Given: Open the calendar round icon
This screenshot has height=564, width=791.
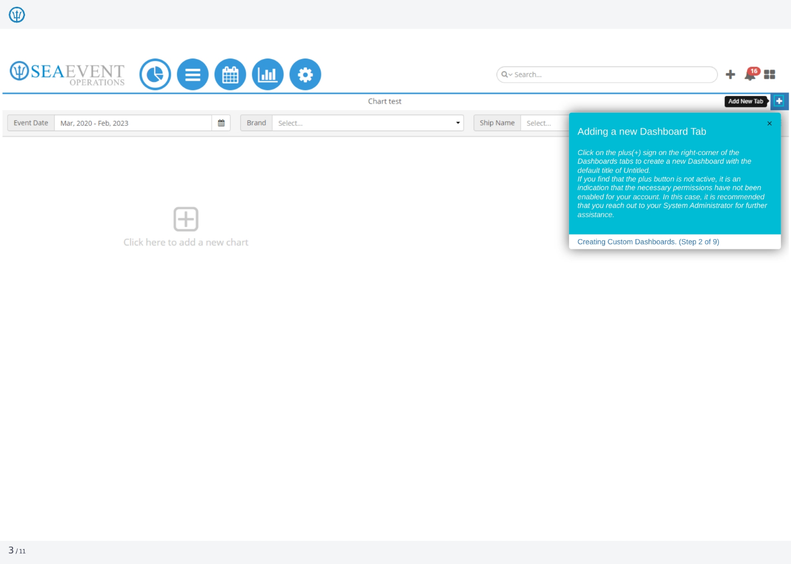Looking at the screenshot, I should click(x=230, y=74).
